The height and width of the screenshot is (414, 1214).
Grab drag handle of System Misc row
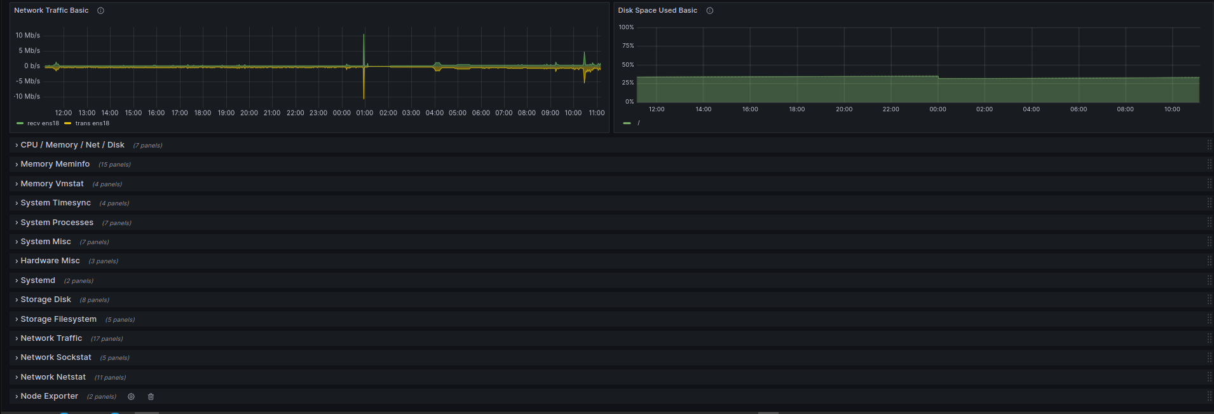coord(1209,242)
